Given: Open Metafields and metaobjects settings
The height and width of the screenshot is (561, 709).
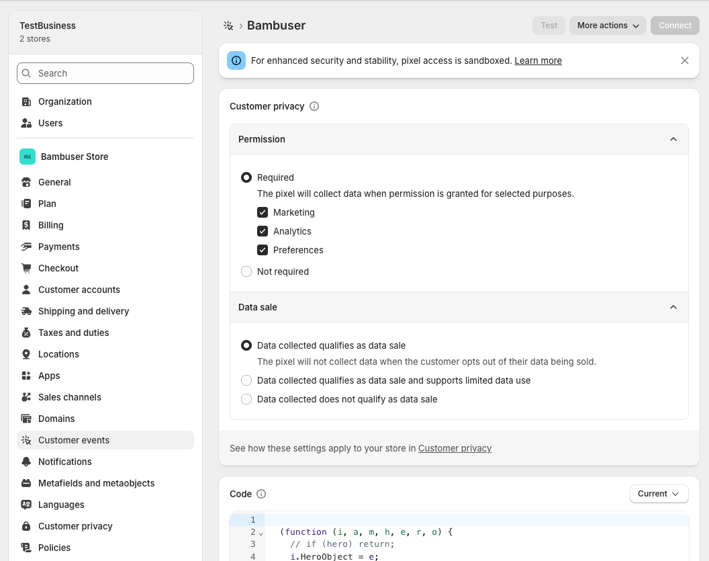Looking at the screenshot, I should (x=105, y=483).
